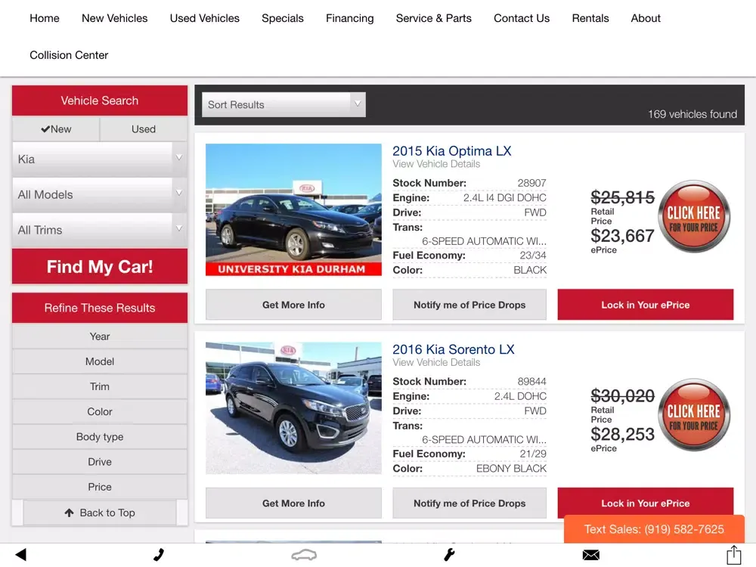The width and height of the screenshot is (756, 567).
Task: Click the Refine These Results header
Action: pos(100,308)
